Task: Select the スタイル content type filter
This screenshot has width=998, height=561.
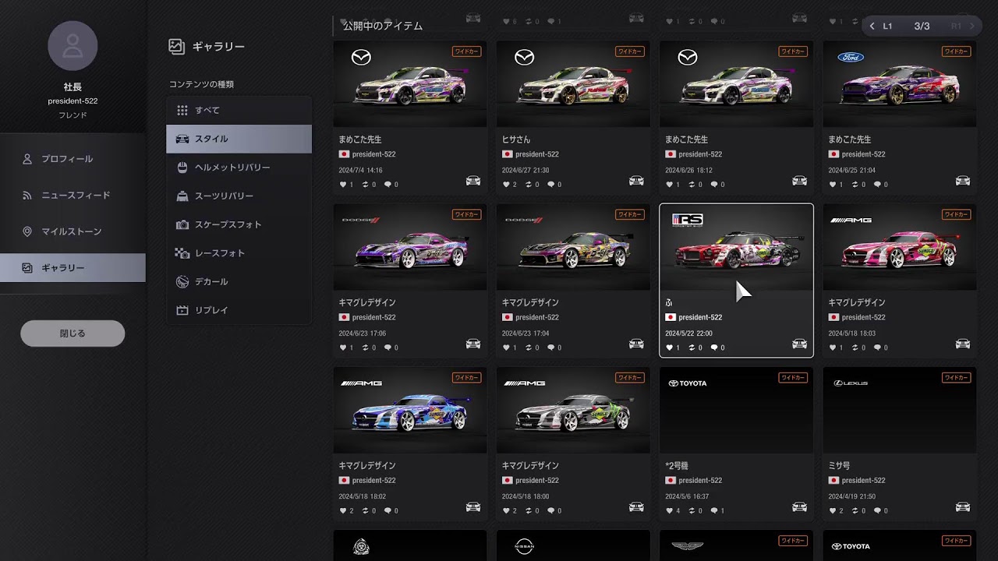Action: (239, 139)
